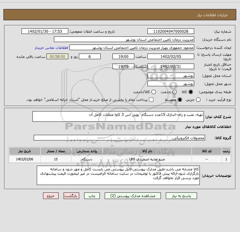Image resolution: width=240 pixels, height=232 pixels.
Task: Click the خروج exit button
Action: tap(51, 196)
